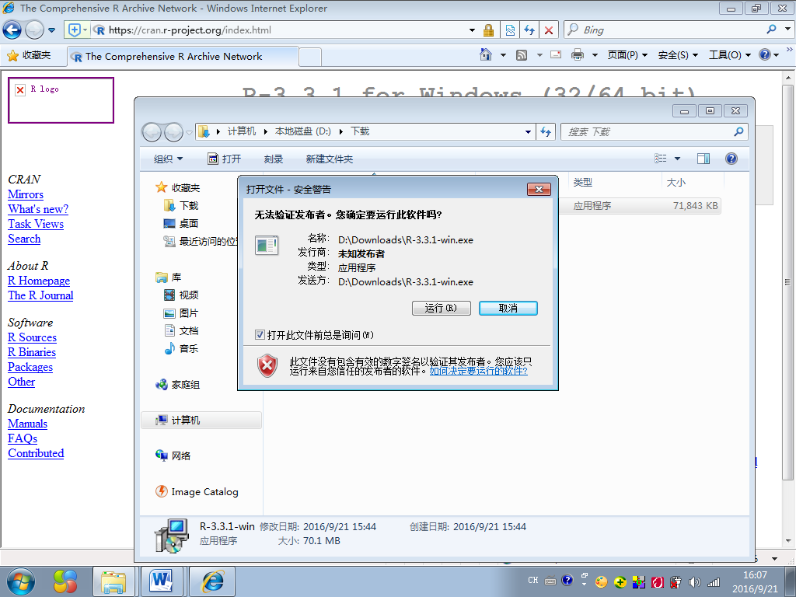Open the FAQs link
Screen dimensions: 796x597
tap(23, 438)
